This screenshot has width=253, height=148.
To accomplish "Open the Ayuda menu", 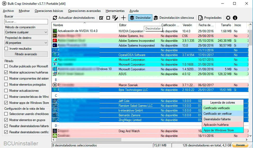I will [134, 11].
